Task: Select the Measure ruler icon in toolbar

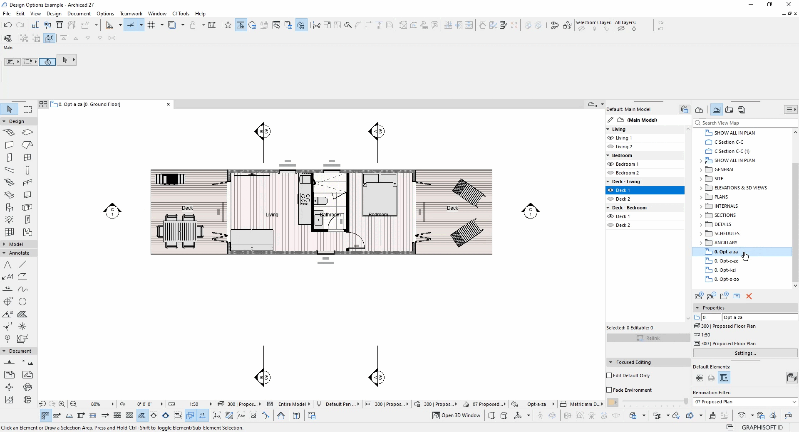Action: click(212, 25)
